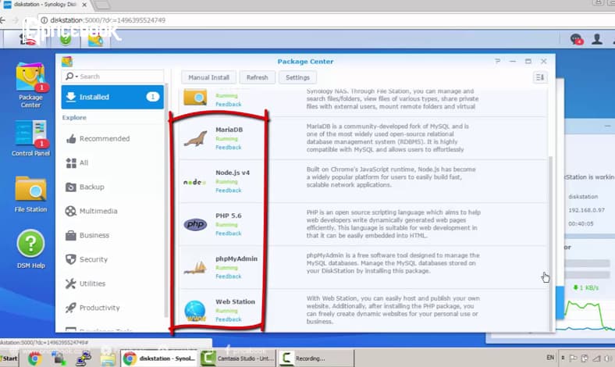This screenshot has width=615, height=367.
Task: Click the Manual Install button
Action: pyautogui.click(x=208, y=77)
